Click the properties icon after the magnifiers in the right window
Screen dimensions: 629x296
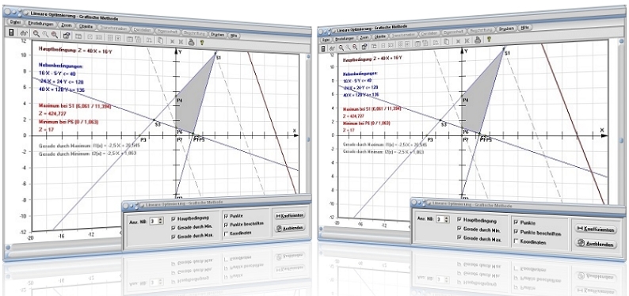(x=364, y=47)
